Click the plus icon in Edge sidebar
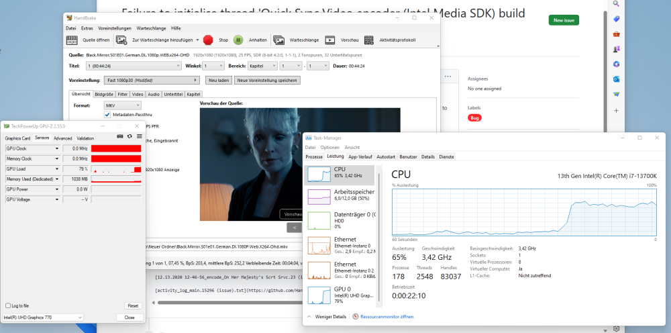This screenshot has height=333, width=671. (x=616, y=110)
